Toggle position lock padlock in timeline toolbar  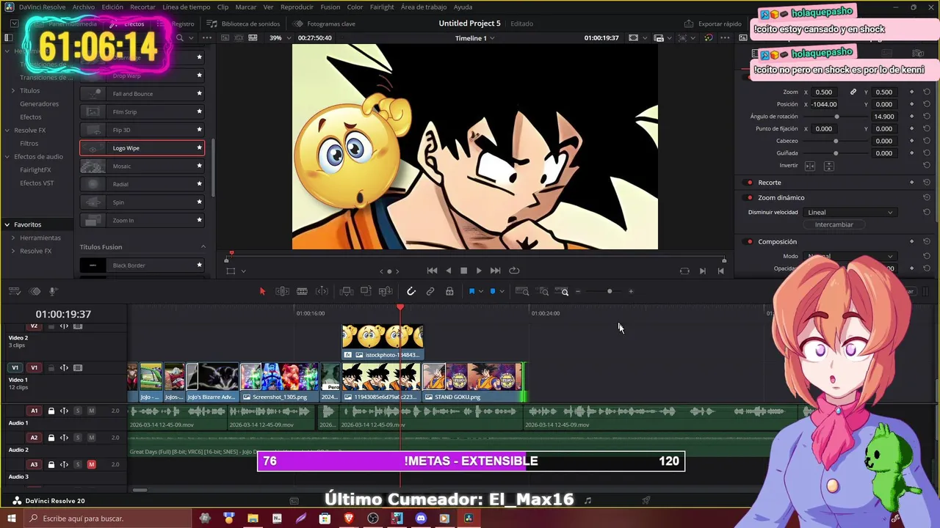449,291
